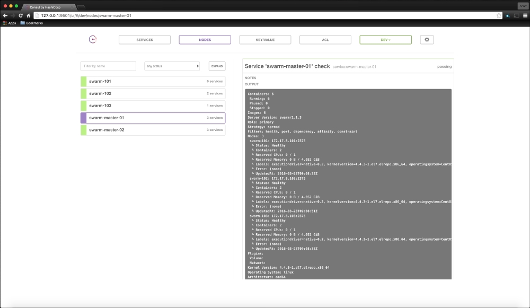This screenshot has height=308, width=530.
Task: Open the Chrome hamburger menu
Action: click(524, 15)
